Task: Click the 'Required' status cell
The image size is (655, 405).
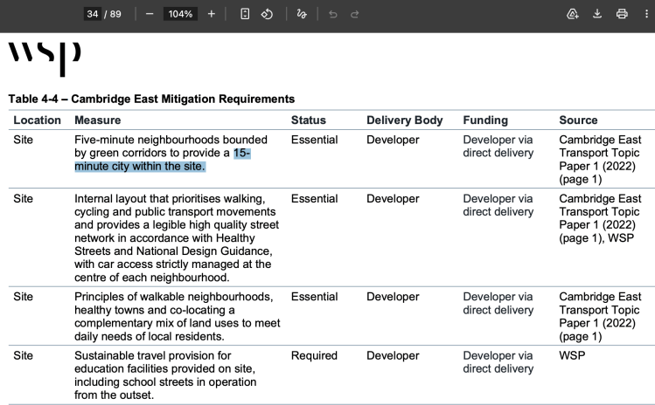Action: (314, 355)
